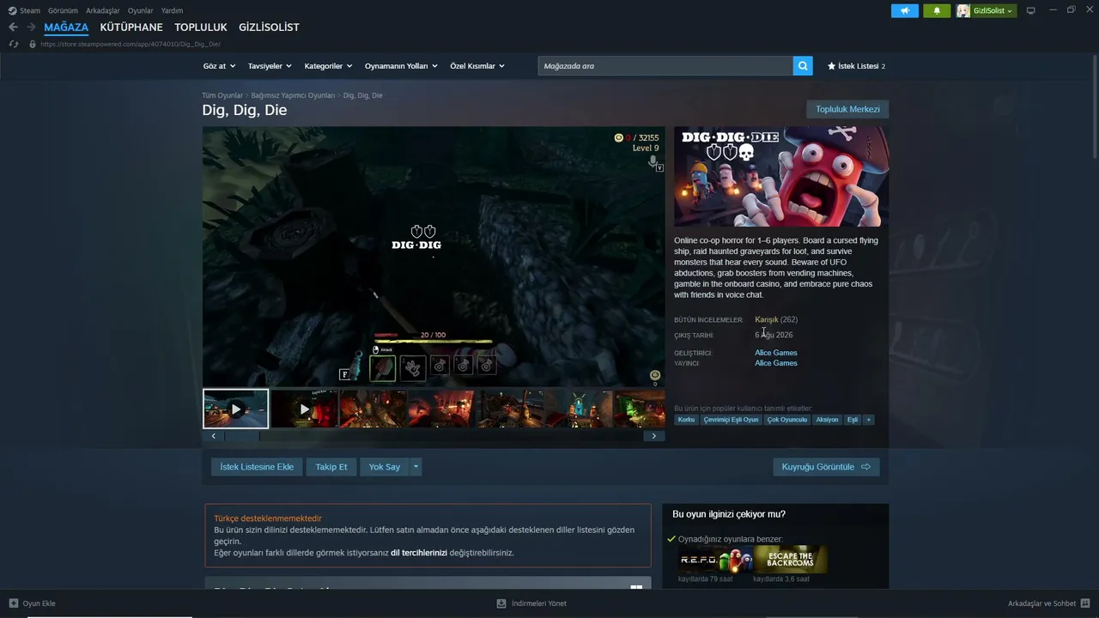The width and height of the screenshot is (1099, 618).
Task: Open the GİZLİSOLİST profile tab
Action: click(x=269, y=27)
